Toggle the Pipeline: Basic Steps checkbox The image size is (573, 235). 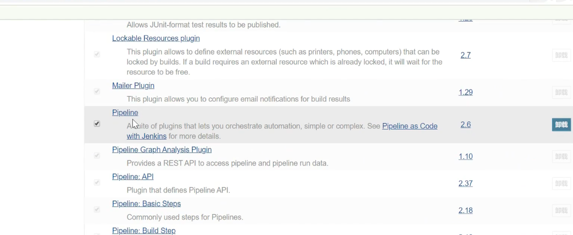97,209
